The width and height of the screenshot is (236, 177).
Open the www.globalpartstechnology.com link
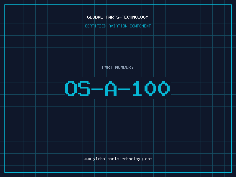(118, 159)
